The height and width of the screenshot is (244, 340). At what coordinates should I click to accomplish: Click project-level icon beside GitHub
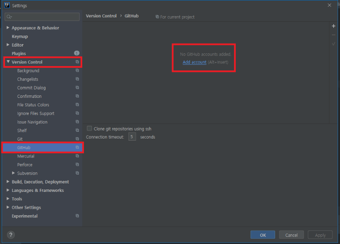[x=77, y=147]
